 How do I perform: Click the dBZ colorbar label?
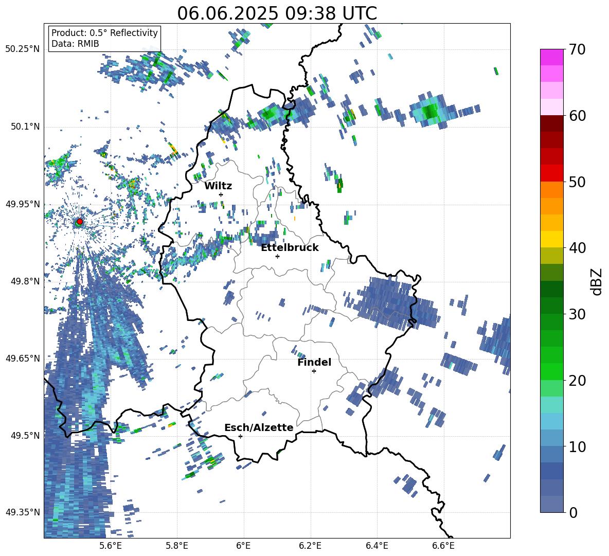[597, 281]
